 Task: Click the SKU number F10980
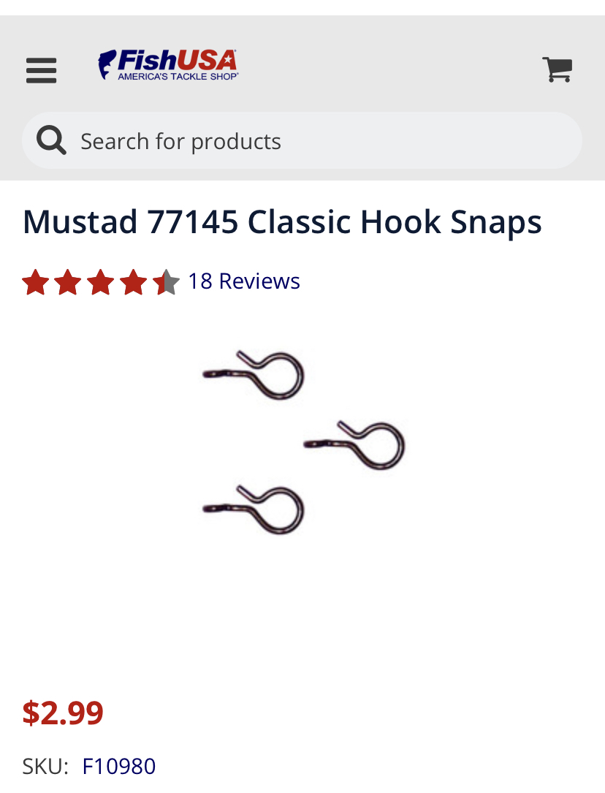point(119,766)
